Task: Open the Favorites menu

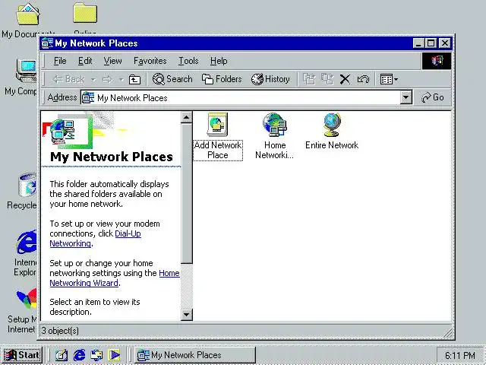Action: [150, 61]
